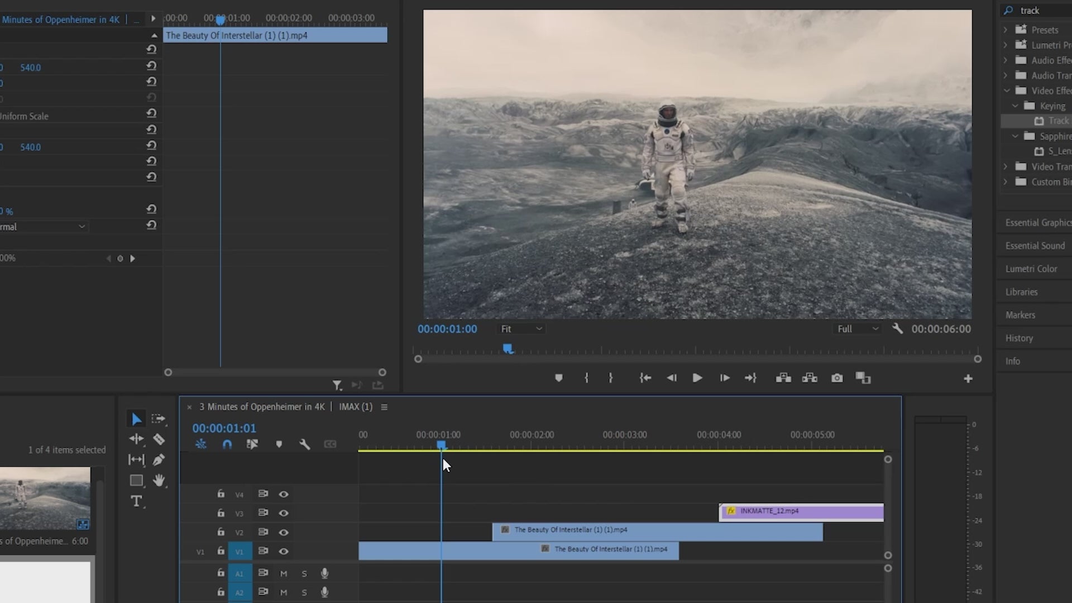The width and height of the screenshot is (1072, 603).
Task: Toggle captions track CC button
Action: (x=330, y=444)
